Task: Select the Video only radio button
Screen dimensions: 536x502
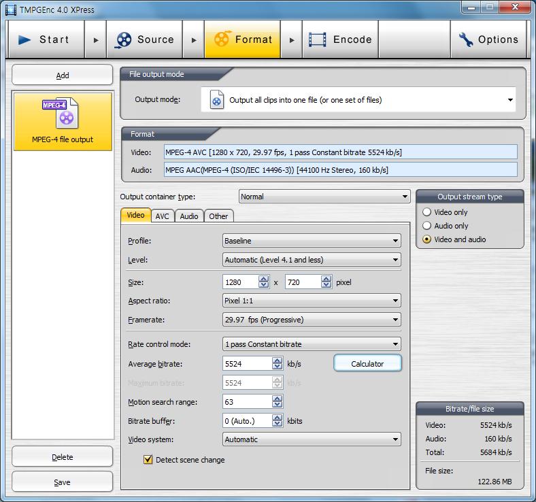Action: (x=426, y=212)
